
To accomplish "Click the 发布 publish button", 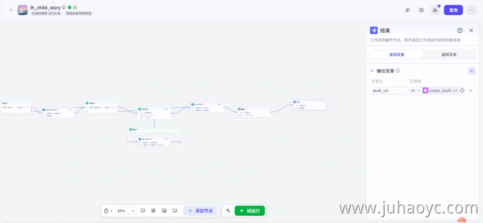I will coord(453,10).
